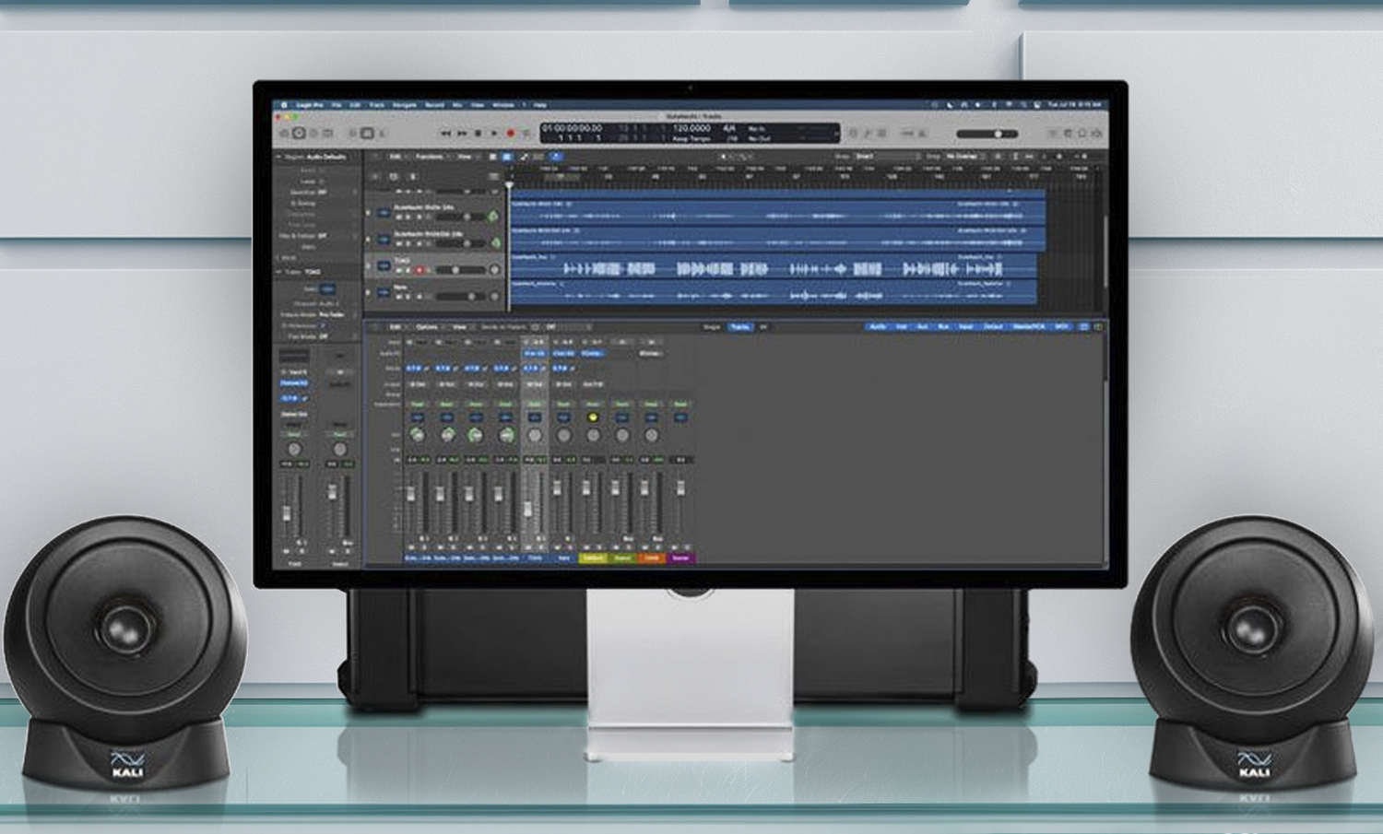Toggle the Mixer button in the control bar
Viewport: 1383px width, 834px height.
pyautogui.click(x=367, y=134)
